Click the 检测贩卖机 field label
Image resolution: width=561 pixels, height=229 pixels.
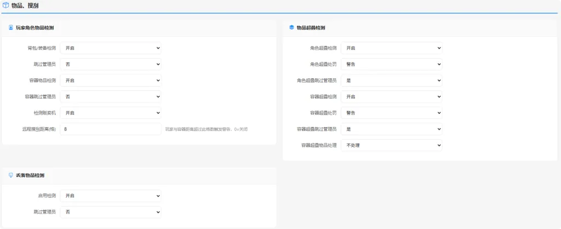(45, 113)
